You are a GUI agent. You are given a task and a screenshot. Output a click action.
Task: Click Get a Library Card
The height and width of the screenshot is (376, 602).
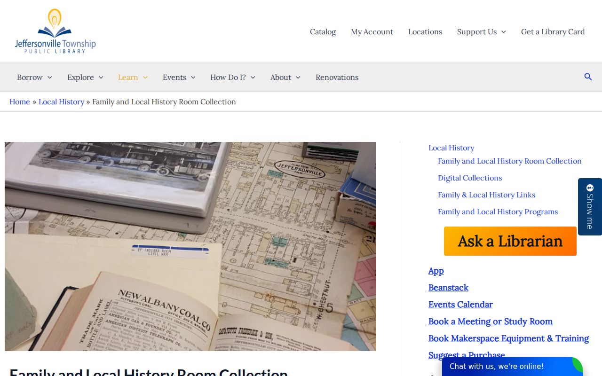[553, 31]
